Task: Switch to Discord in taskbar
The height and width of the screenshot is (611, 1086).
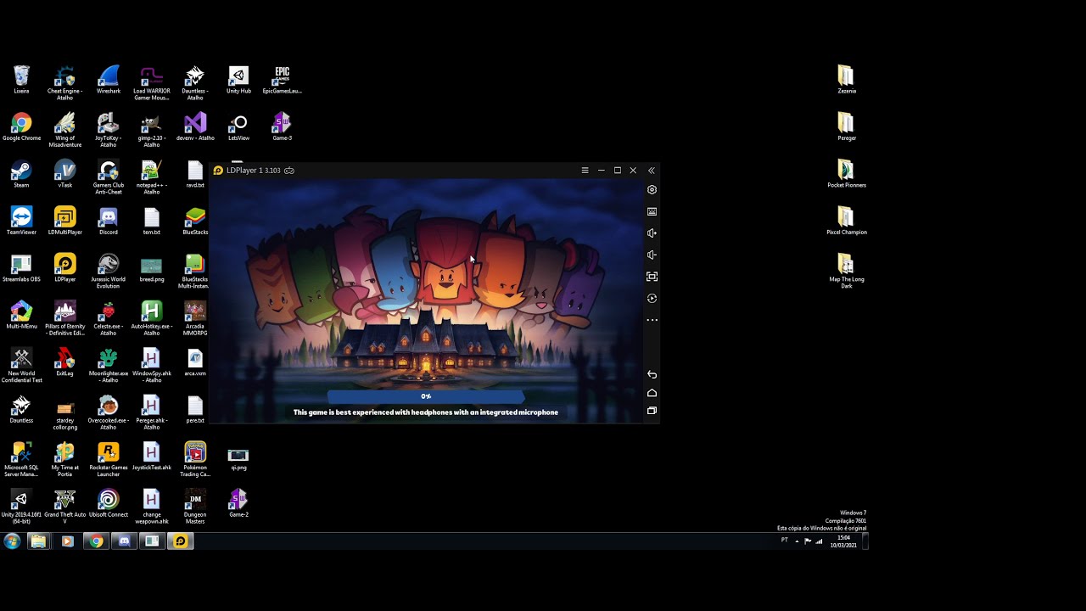Action: [124, 541]
